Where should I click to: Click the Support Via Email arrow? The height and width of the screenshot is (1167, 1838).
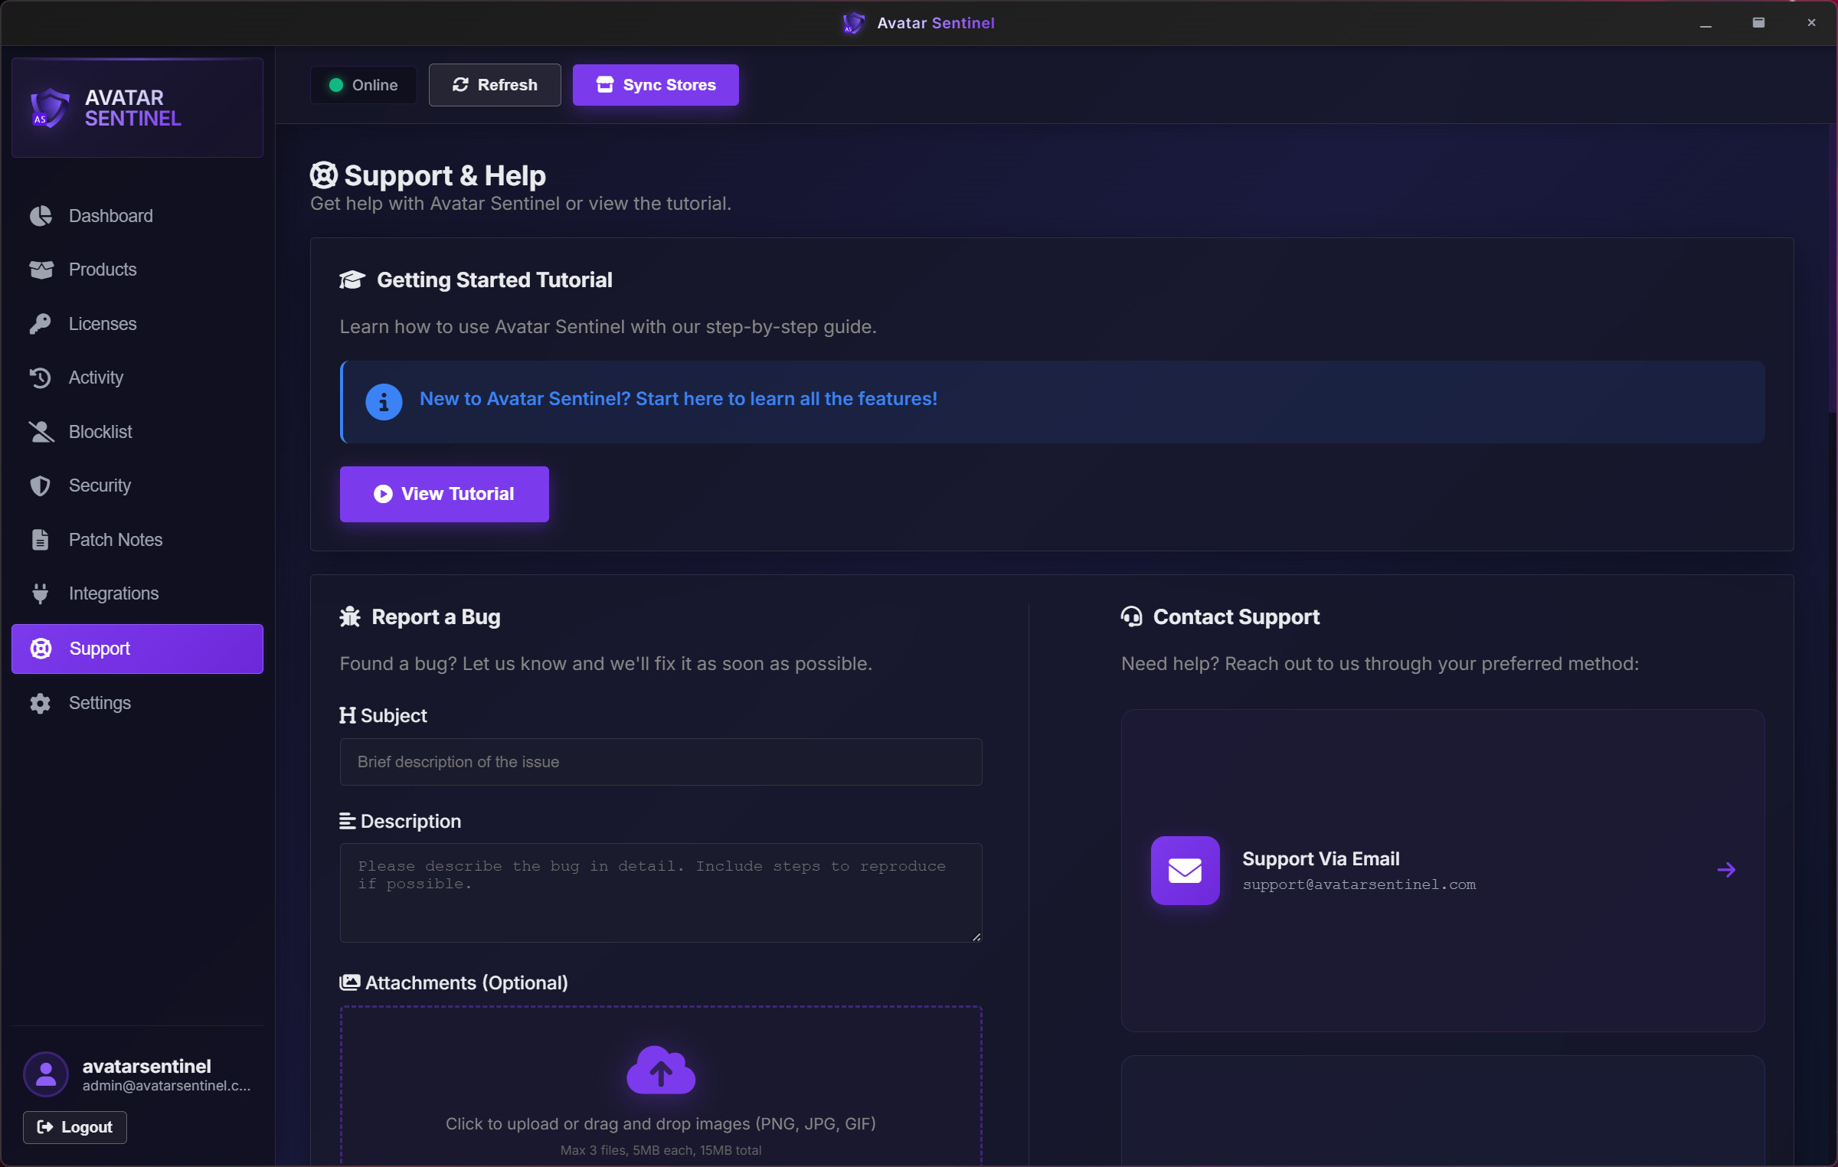pyautogui.click(x=1726, y=870)
